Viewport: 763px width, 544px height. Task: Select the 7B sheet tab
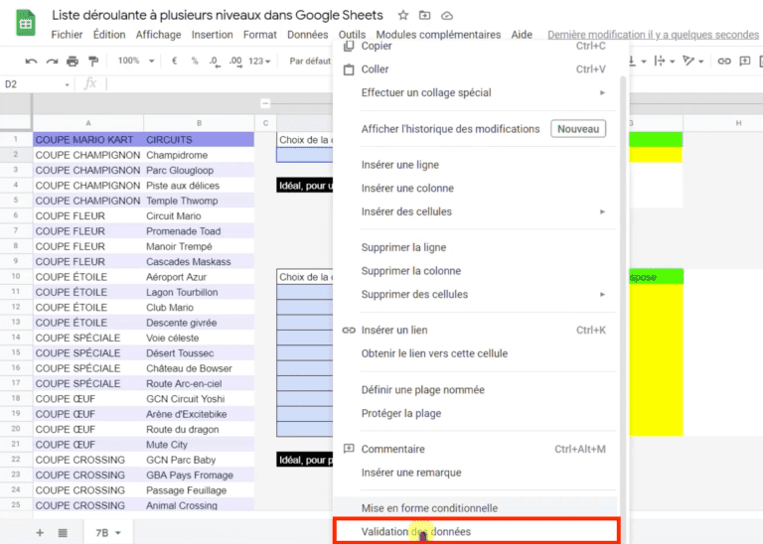coord(107,533)
